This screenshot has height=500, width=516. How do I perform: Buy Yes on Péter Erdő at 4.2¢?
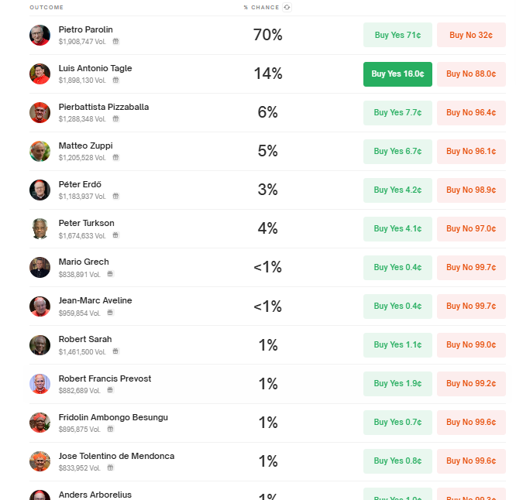397,190
